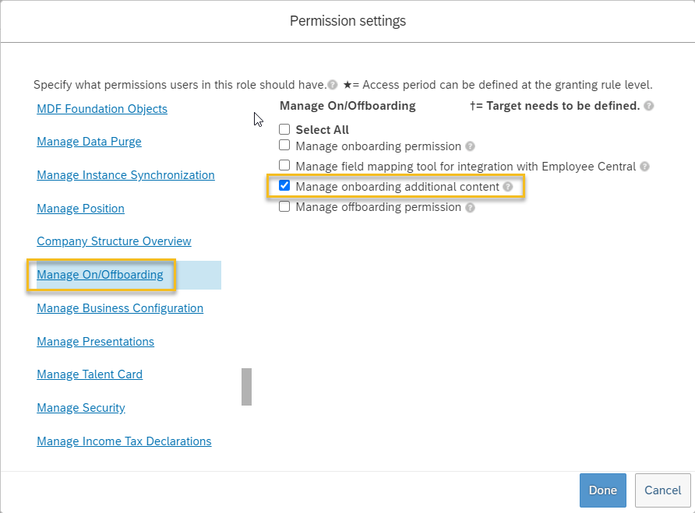This screenshot has height=513, width=695.
Task: Click the Cancel button
Action: coord(662,490)
